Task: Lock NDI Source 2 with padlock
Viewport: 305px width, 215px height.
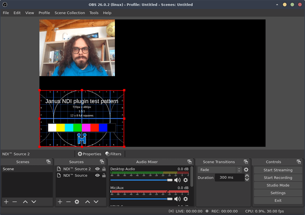Action: (x=104, y=169)
